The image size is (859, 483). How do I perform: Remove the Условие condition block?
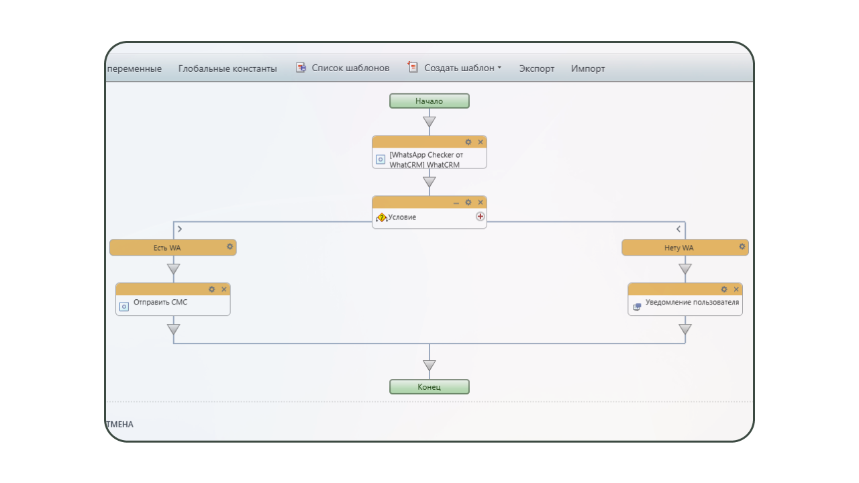coord(481,203)
